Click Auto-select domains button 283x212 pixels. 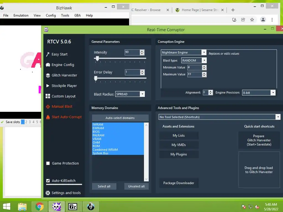120,118
